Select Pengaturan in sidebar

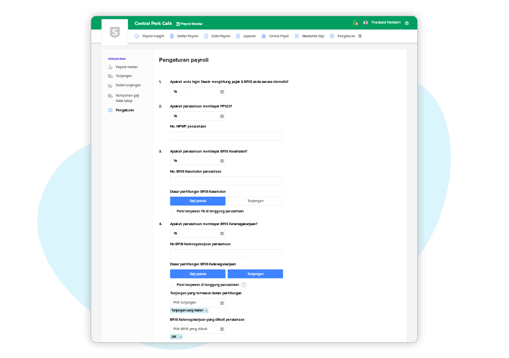click(x=125, y=110)
